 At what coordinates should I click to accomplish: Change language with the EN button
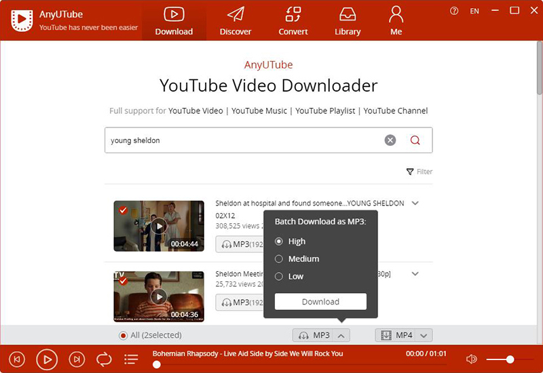click(474, 11)
